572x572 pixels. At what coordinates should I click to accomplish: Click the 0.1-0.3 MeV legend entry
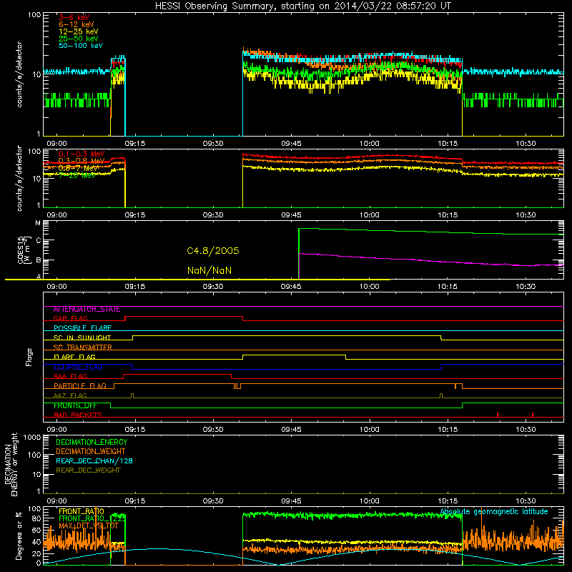pos(82,154)
